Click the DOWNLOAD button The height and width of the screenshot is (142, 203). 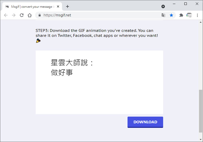[145, 122]
